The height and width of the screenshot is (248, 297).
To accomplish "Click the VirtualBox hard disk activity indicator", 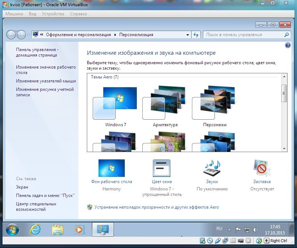I will pyautogui.click(x=202, y=241).
